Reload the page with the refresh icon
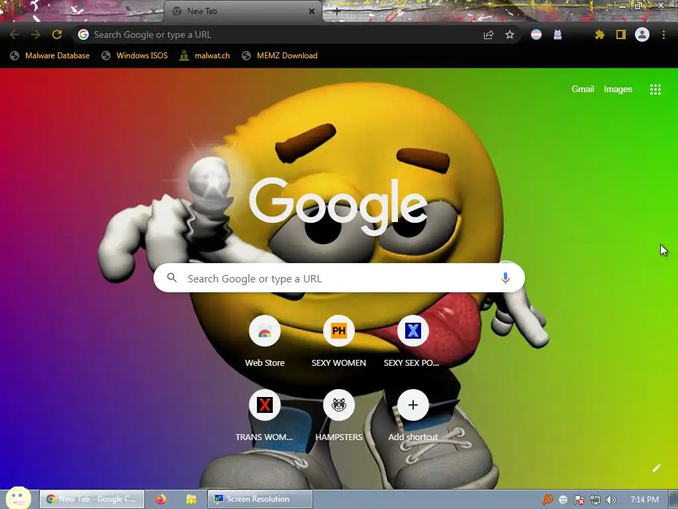The height and width of the screenshot is (509, 678). [x=57, y=34]
